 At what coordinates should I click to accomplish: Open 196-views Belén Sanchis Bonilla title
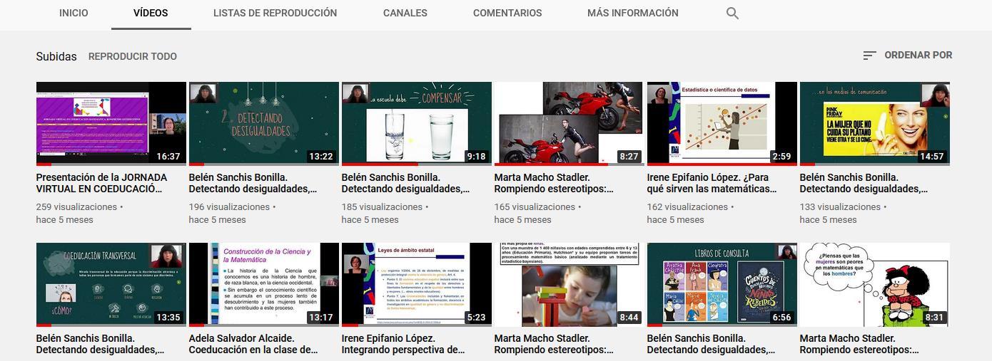coord(253,183)
